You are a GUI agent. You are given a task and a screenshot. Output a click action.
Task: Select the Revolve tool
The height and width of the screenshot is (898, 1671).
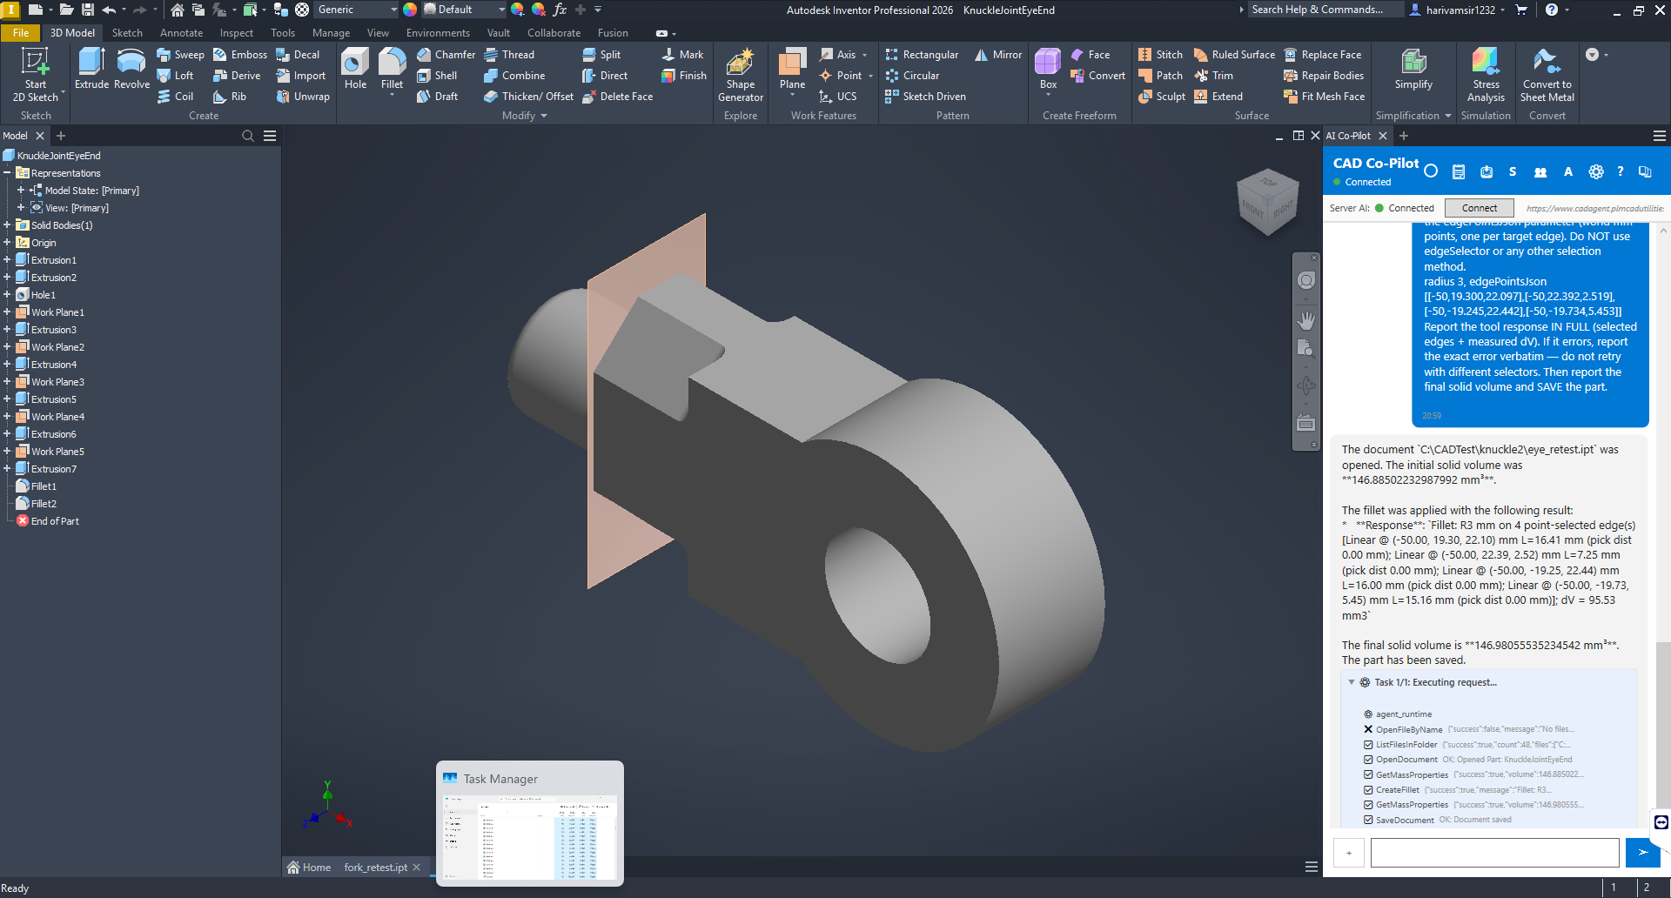pos(131,69)
